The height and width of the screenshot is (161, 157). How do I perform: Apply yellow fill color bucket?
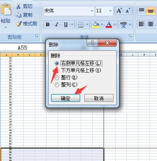pos(96,25)
